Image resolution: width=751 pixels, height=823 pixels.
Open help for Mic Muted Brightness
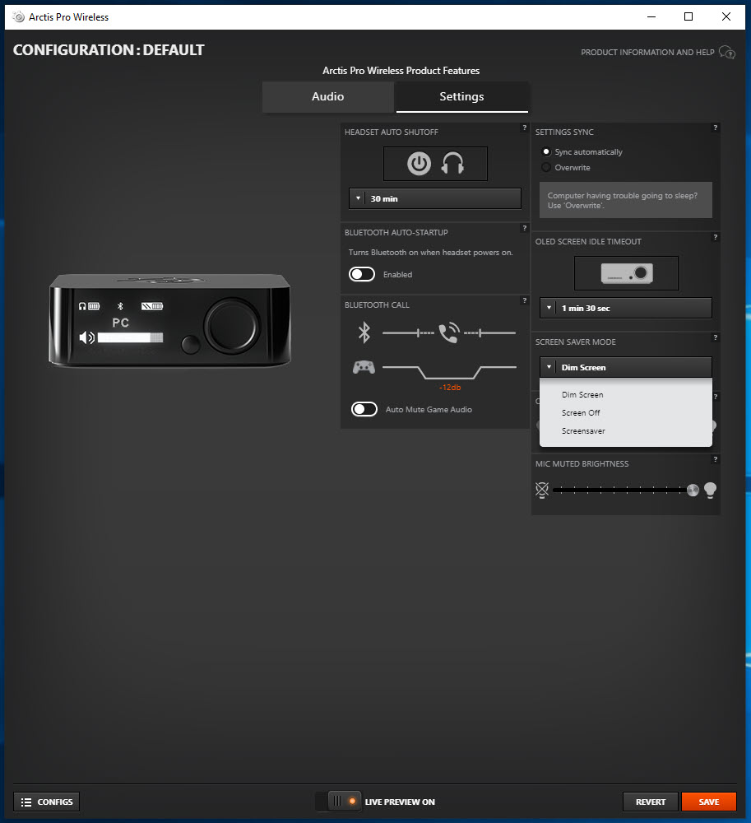(715, 459)
